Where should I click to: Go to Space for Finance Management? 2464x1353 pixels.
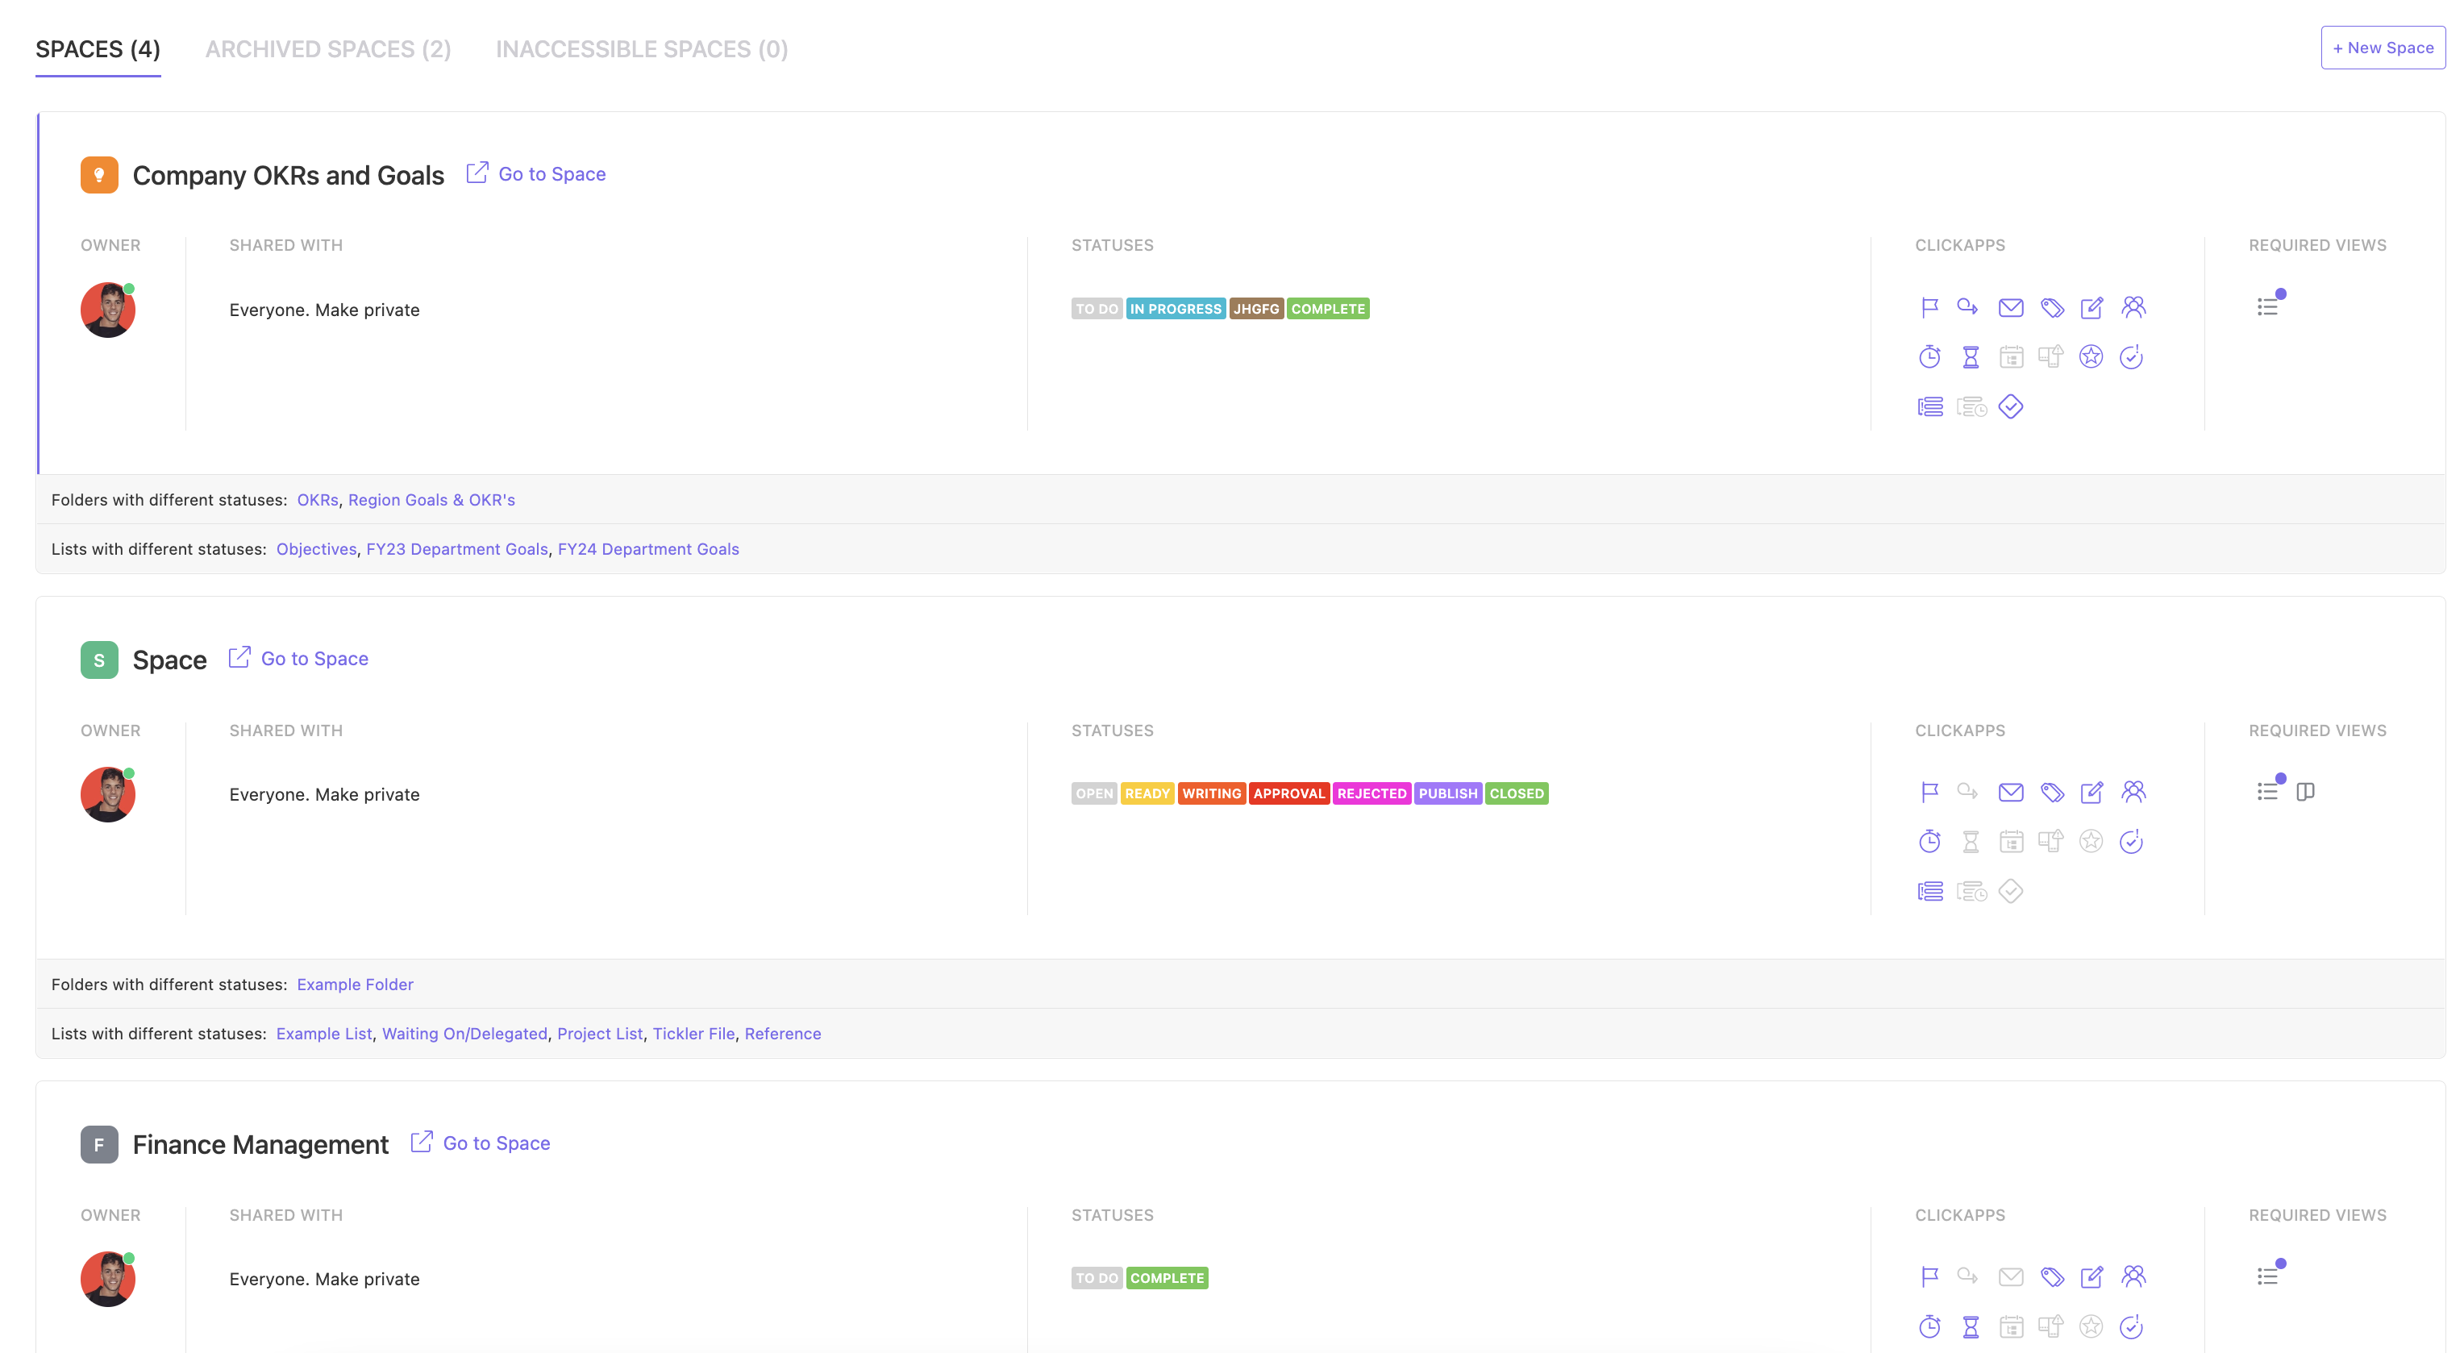496,1143
